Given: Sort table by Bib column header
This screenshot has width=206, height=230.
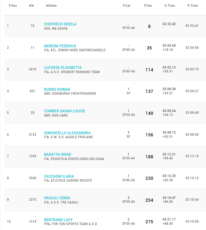Looking at the screenshot, I should [32, 6].
